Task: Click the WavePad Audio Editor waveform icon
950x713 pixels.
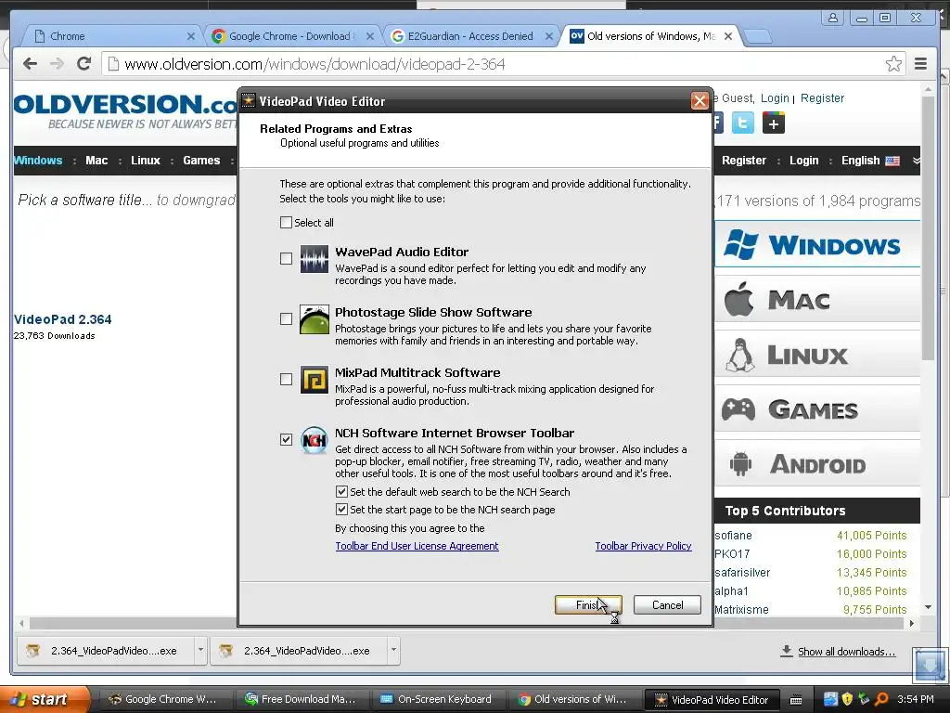Action: (x=315, y=259)
